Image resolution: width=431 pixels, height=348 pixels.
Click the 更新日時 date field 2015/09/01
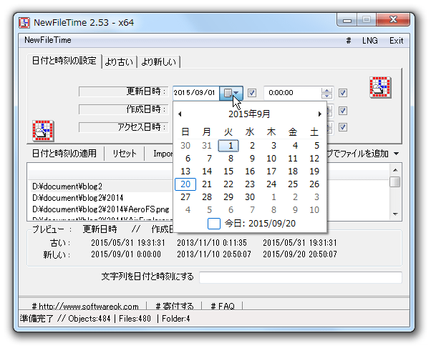coord(195,93)
